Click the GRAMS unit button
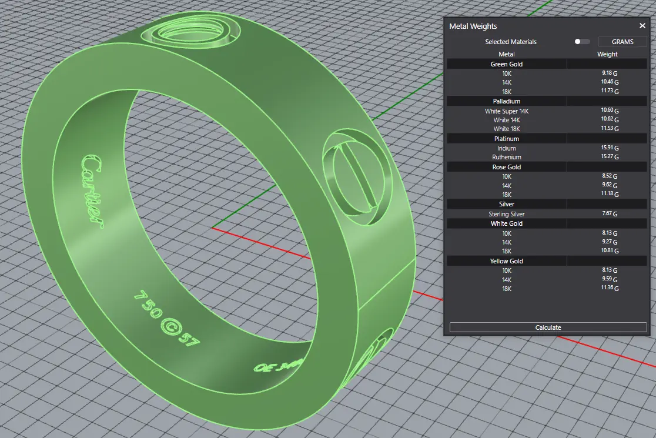This screenshot has height=438, width=656. pos(622,41)
